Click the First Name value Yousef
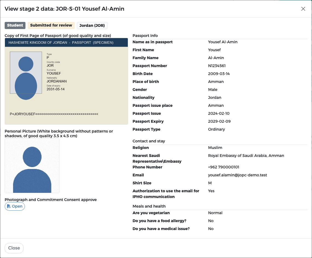 pos(214,50)
